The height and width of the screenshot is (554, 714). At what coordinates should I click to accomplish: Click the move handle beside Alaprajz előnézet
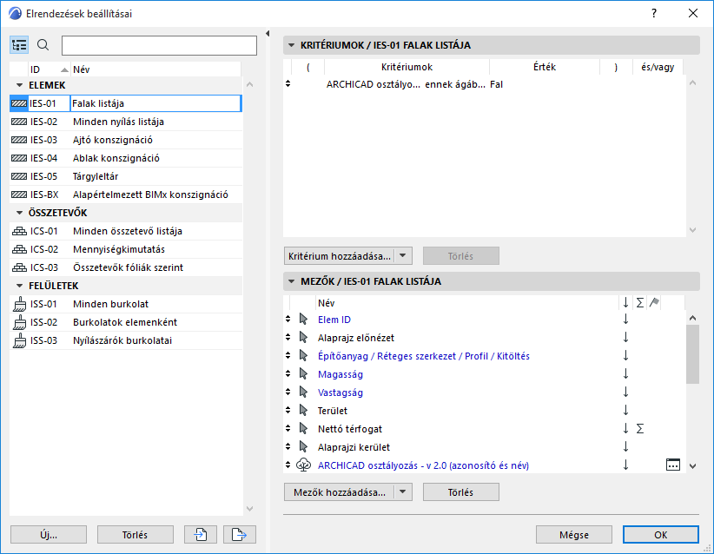click(288, 337)
